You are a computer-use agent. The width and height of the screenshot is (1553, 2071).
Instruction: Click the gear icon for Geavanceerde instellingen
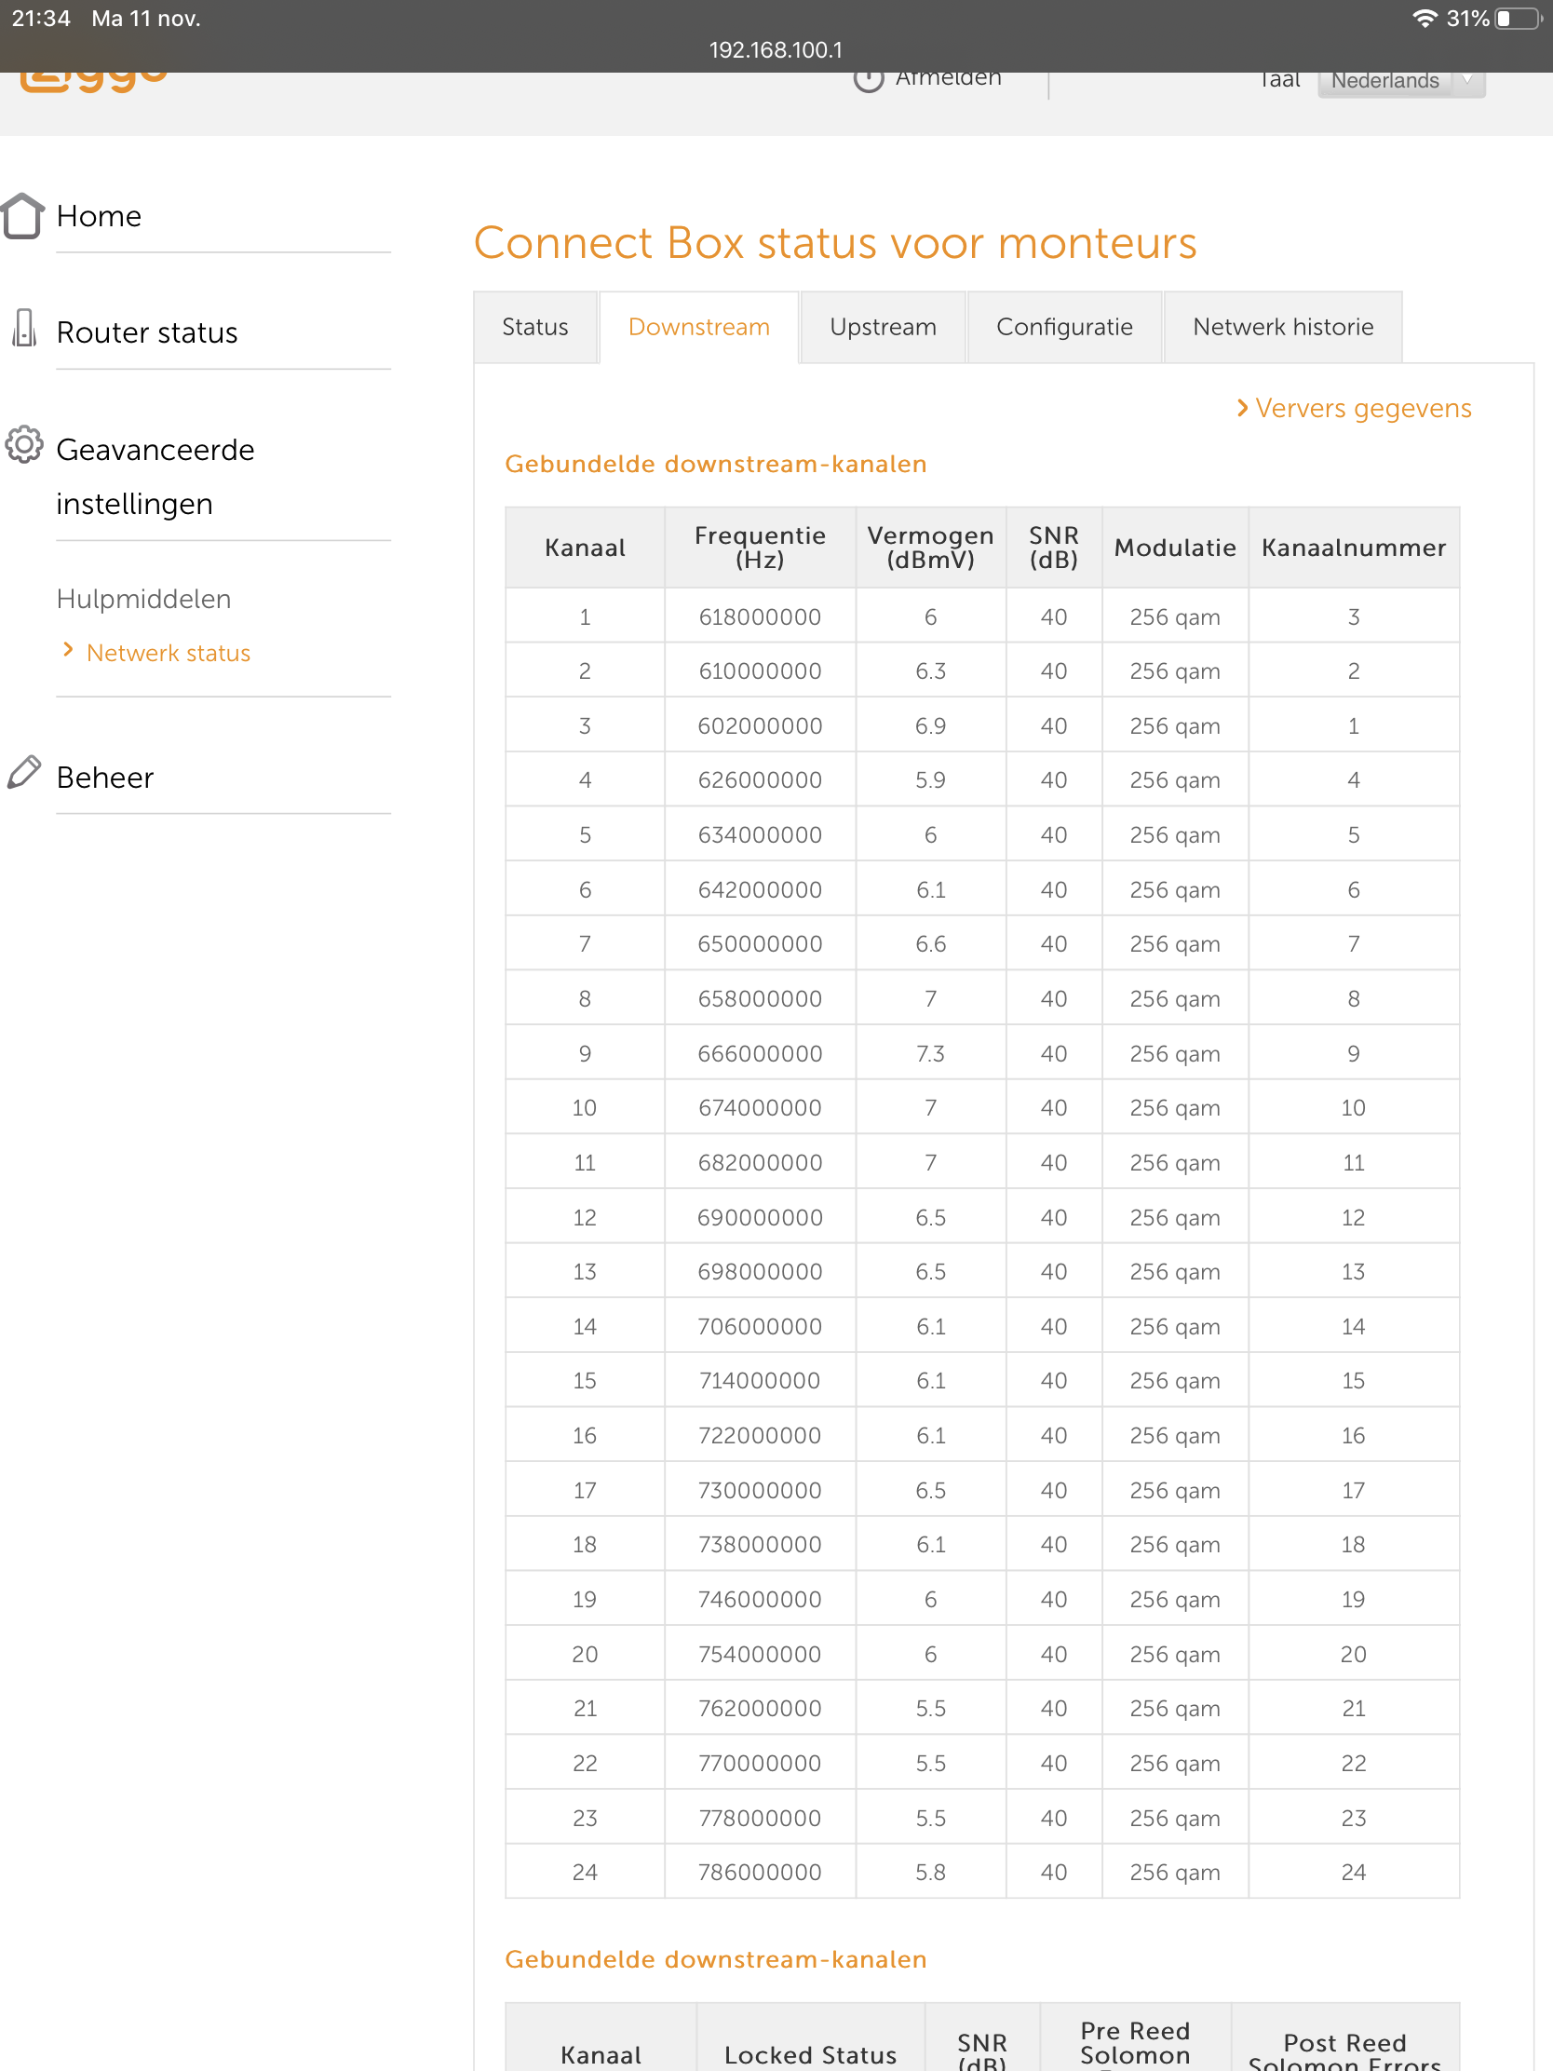23,445
